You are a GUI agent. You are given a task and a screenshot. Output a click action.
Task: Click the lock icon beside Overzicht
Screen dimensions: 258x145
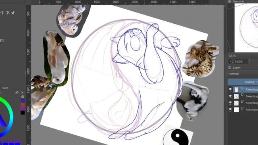point(229,2)
